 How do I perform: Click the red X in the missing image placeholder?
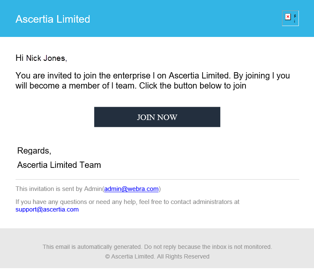pos(288,17)
